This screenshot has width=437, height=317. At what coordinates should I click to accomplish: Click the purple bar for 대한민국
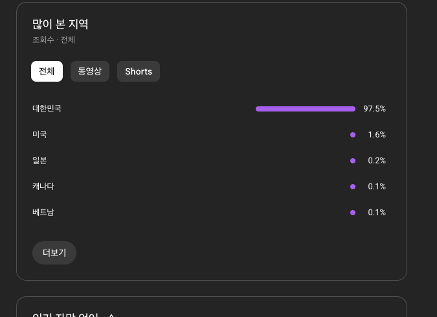(306, 109)
